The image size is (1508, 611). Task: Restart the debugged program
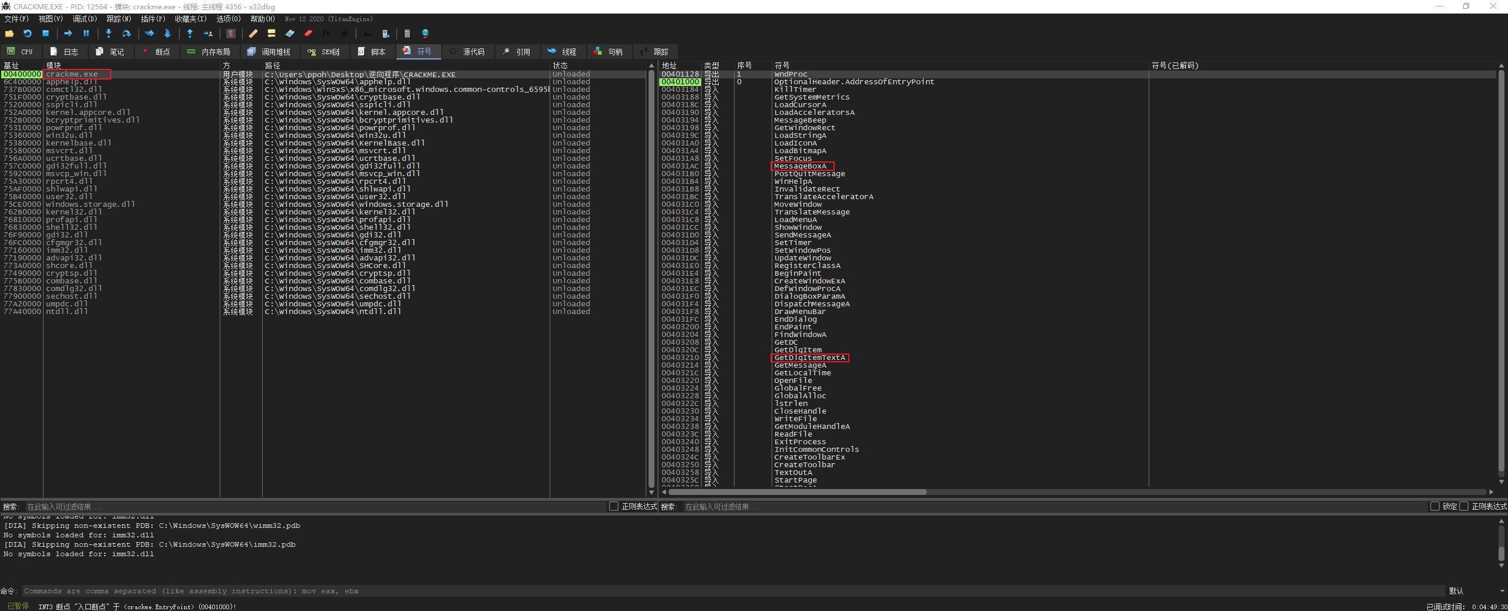point(27,34)
